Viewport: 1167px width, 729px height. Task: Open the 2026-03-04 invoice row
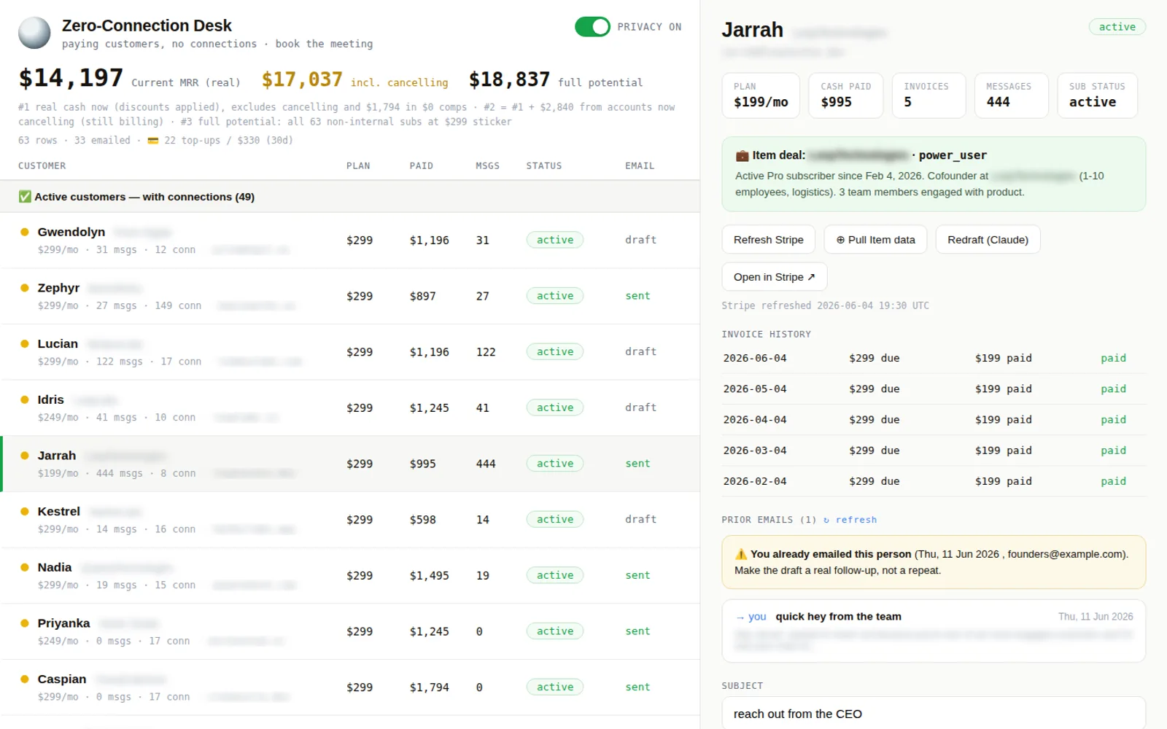pyautogui.click(x=934, y=451)
